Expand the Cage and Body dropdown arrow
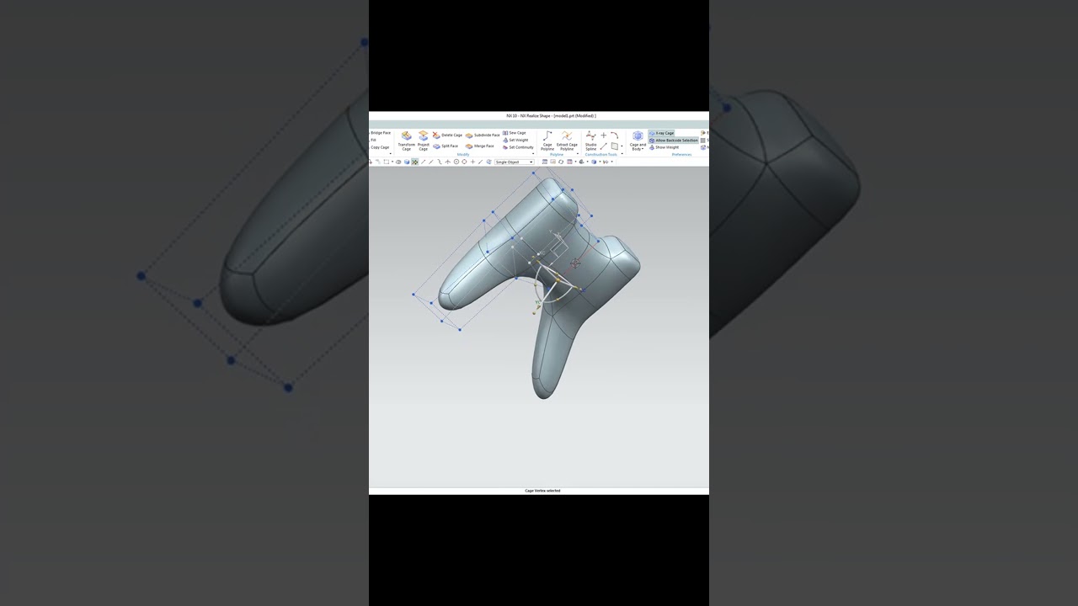Screen dimensions: 1078x606 [643, 149]
